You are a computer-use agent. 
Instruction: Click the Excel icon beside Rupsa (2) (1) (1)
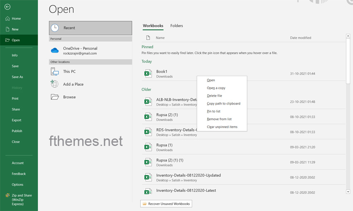pos(148,162)
